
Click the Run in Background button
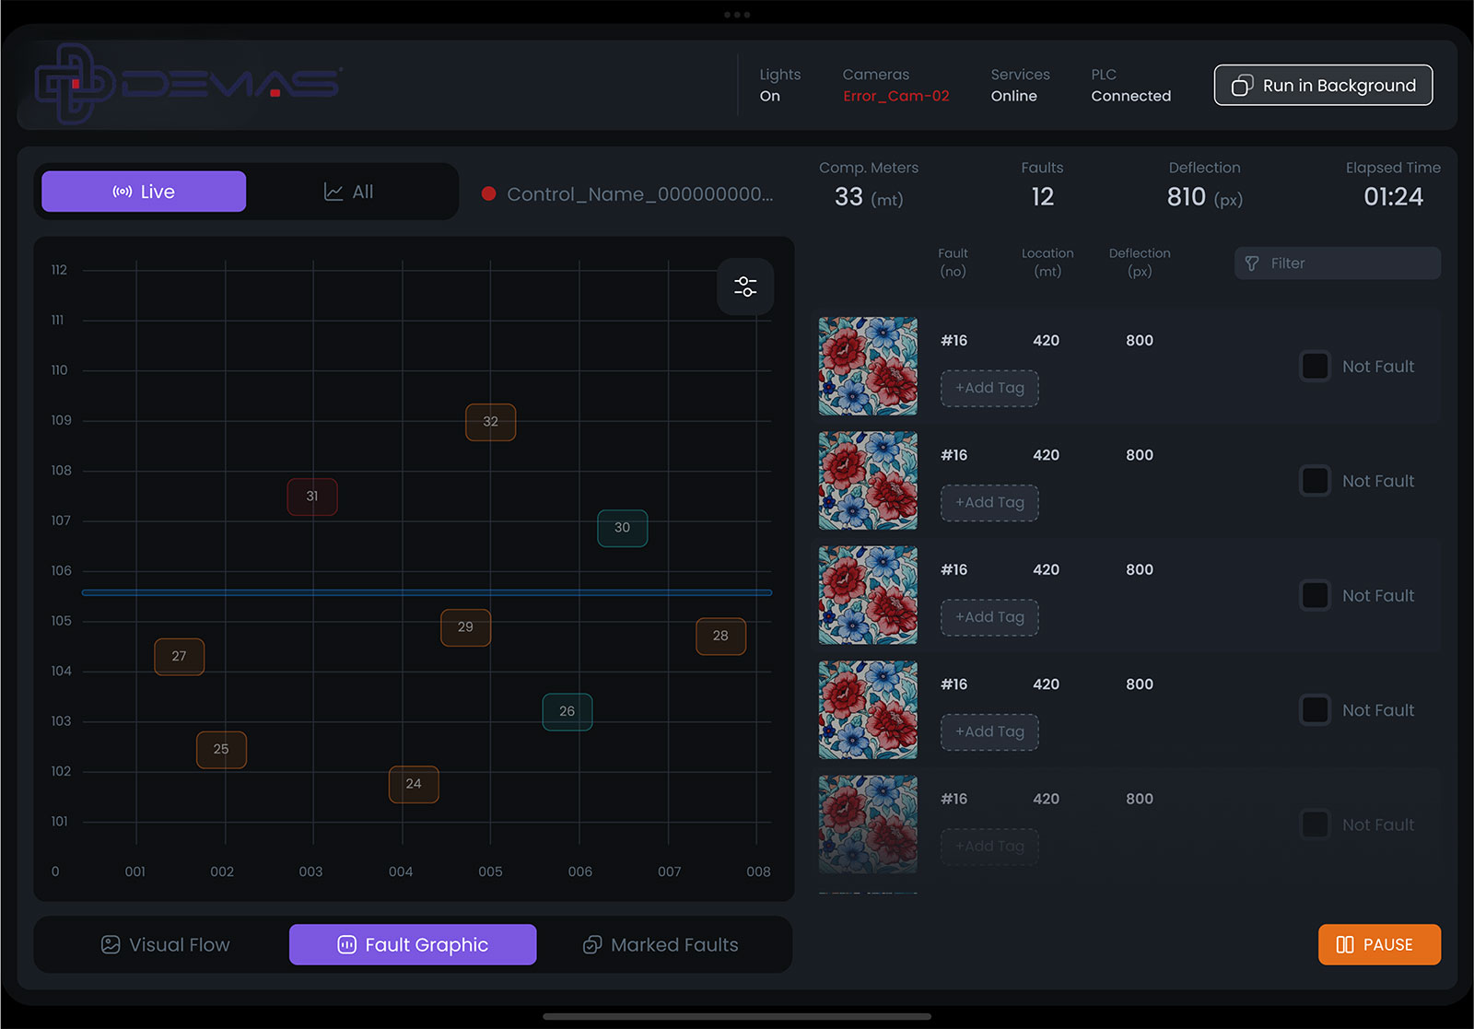(1323, 86)
